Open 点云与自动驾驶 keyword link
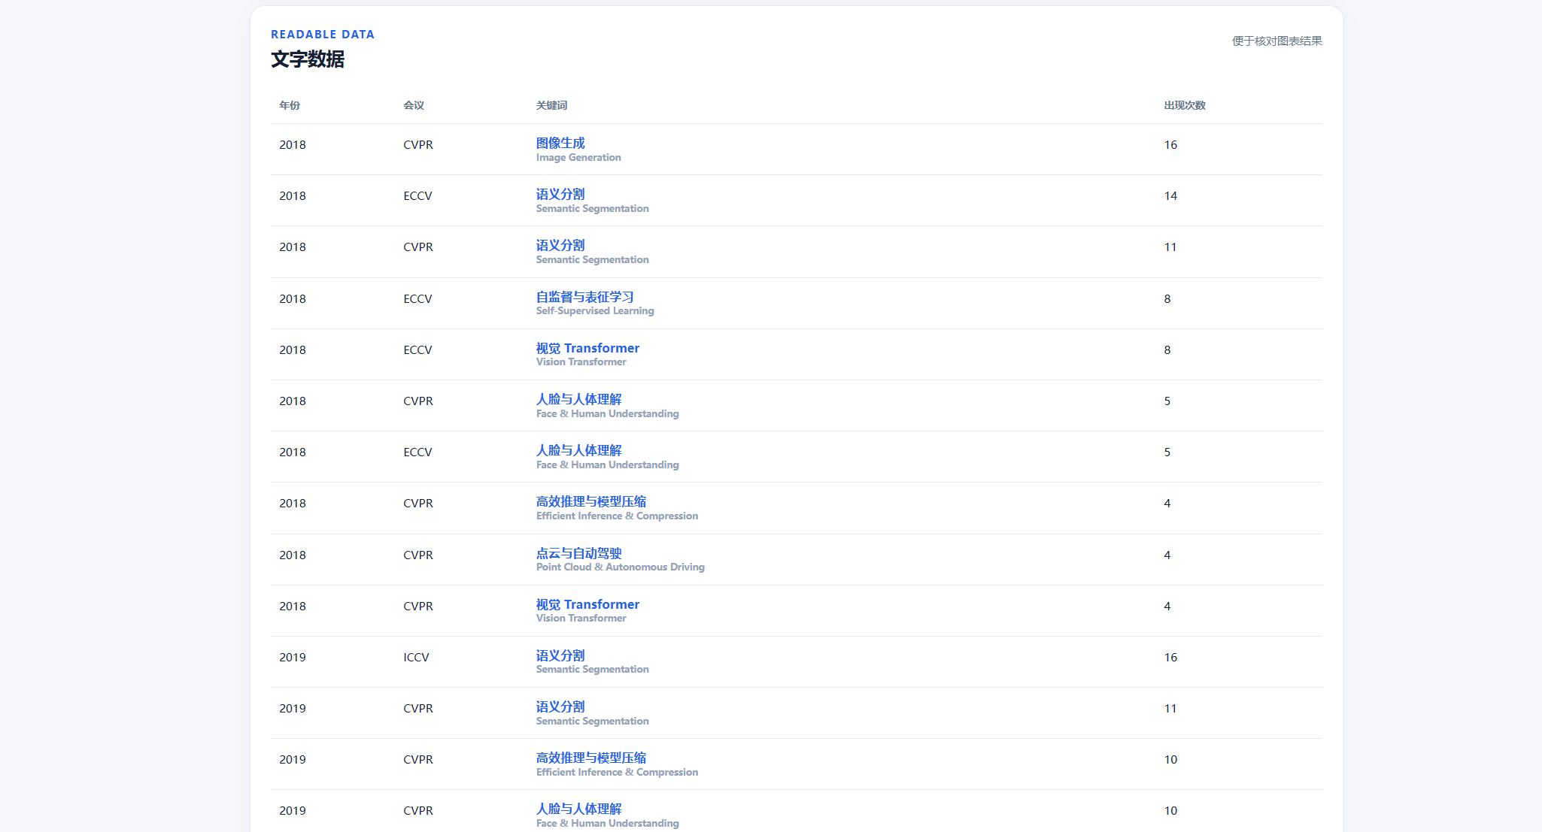This screenshot has width=1542, height=832. point(578,553)
